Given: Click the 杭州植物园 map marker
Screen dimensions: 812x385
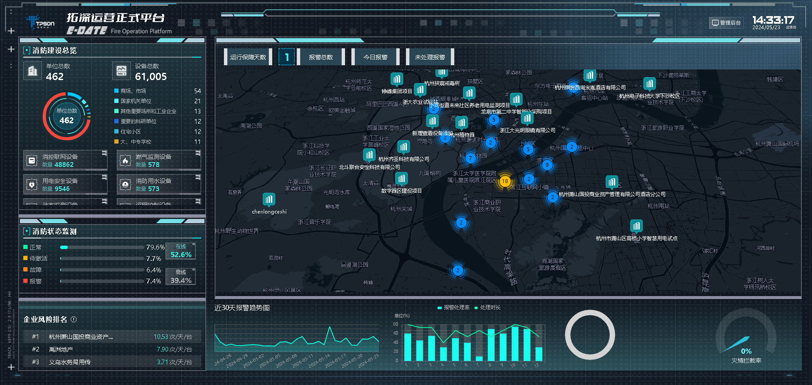Looking at the screenshot, I should [461, 123].
